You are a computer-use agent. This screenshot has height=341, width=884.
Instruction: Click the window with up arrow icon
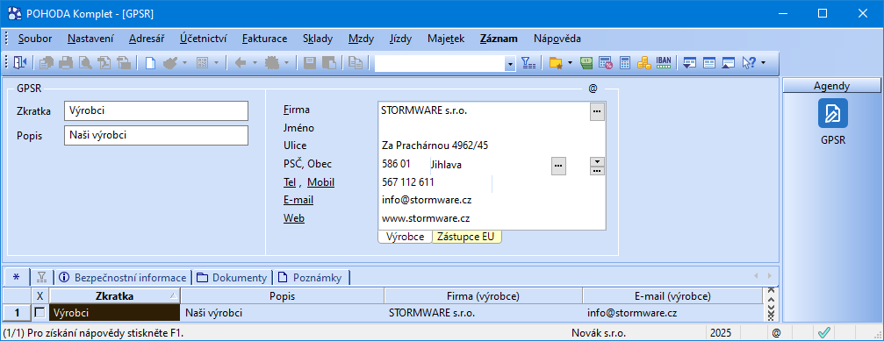[x=729, y=63]
